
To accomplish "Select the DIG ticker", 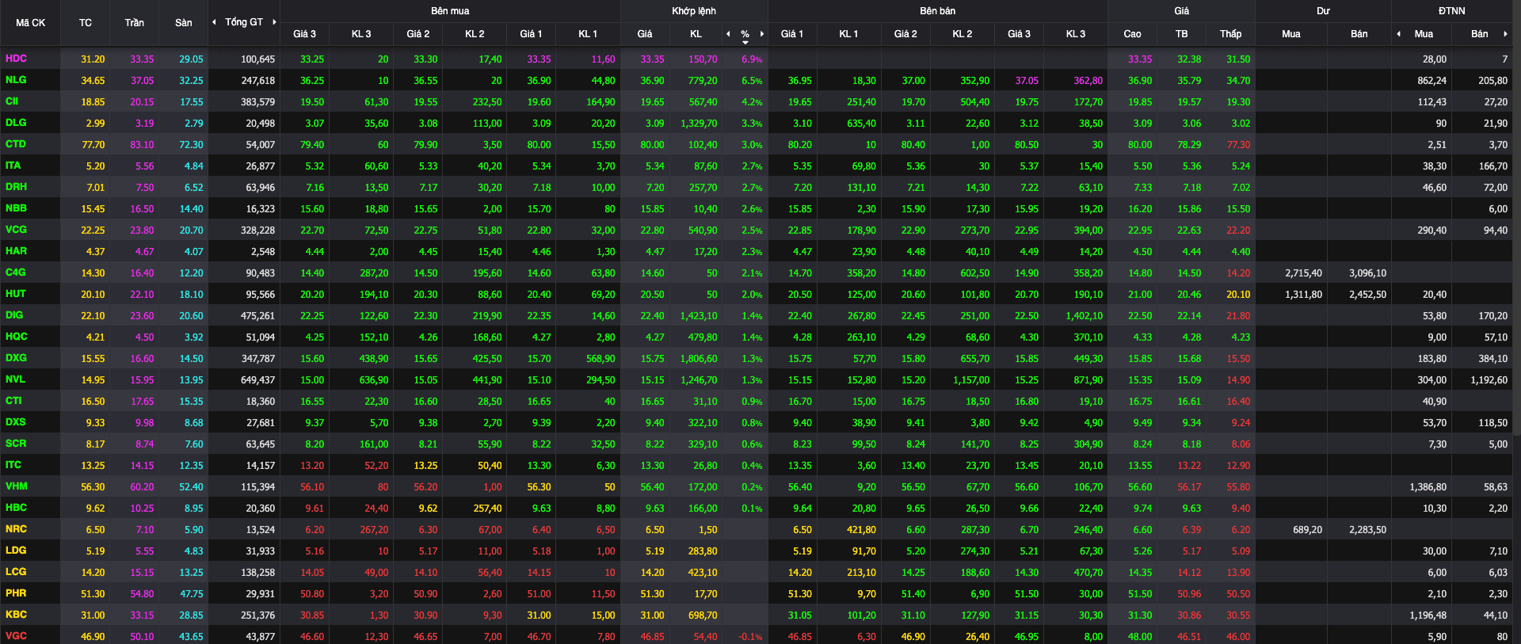I will (14, 315).
